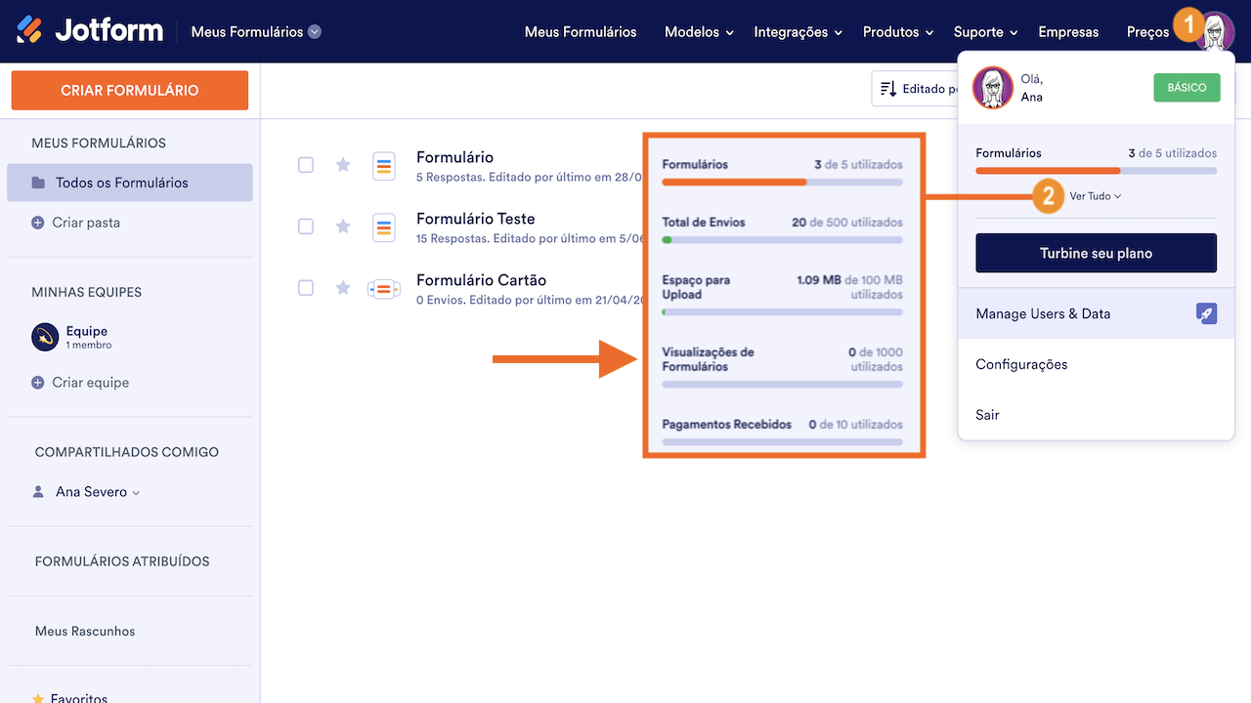This screenshot has height=703, width=1251.
Task: Click the Formulários usage bar in account panel
Action: (1096, 171)
